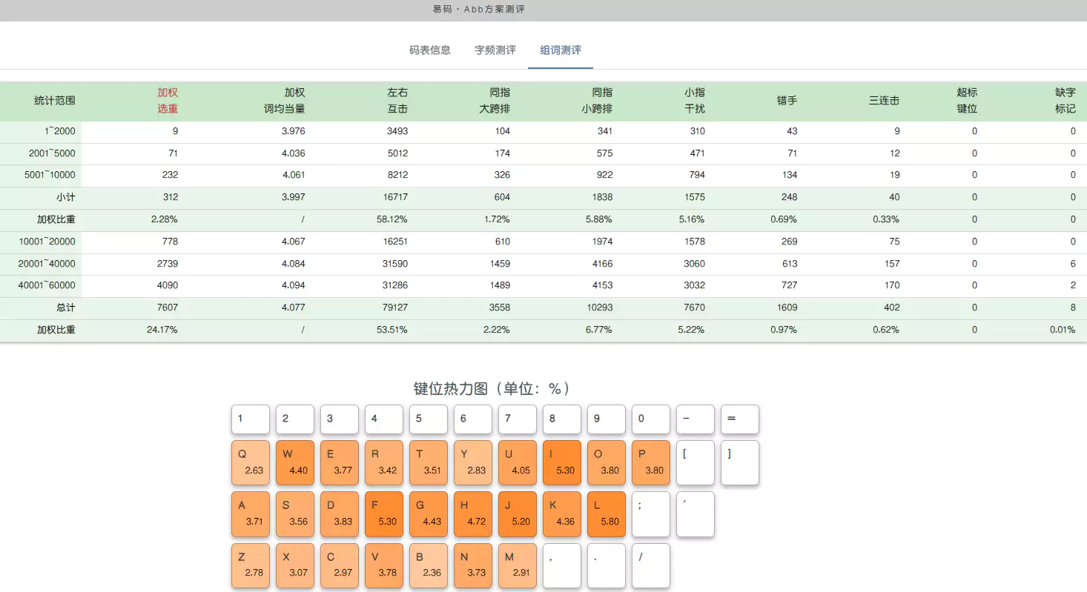Viewport: 1087px width, 592px height.
Task: Click the Y key showing 2.83
Action: 473,463
